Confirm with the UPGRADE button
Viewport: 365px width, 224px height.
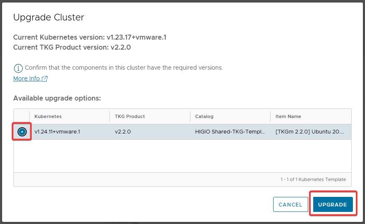pyautogui.click(x=332, y=204)
